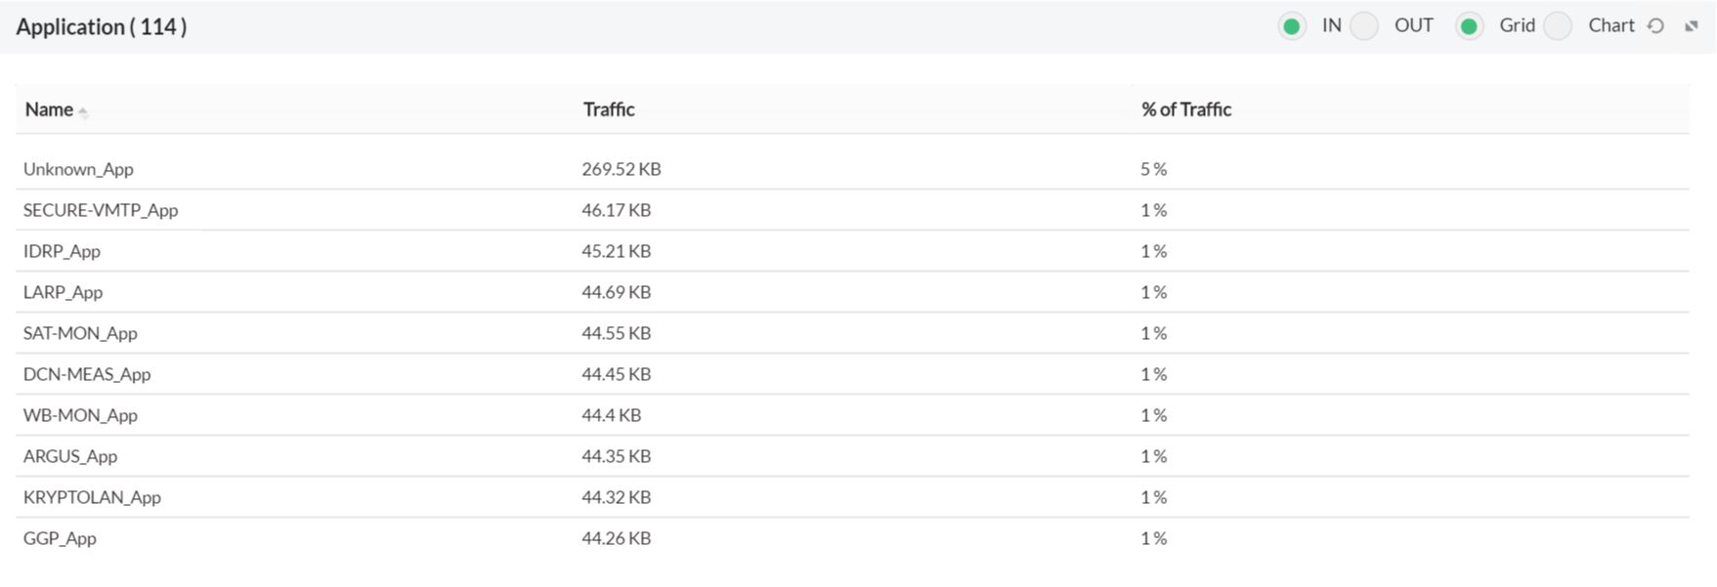Open the SAT-MON_App entry
Screen dimensions: 1717x587
point(80,333)
